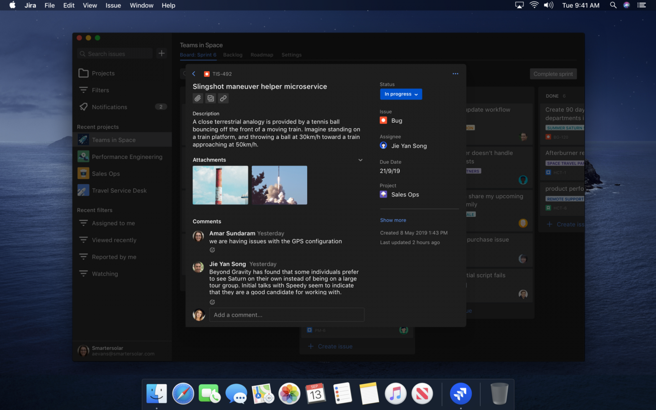Click Spotlight search in menu bar
656x410 pixels.
[x=613, y=5]
